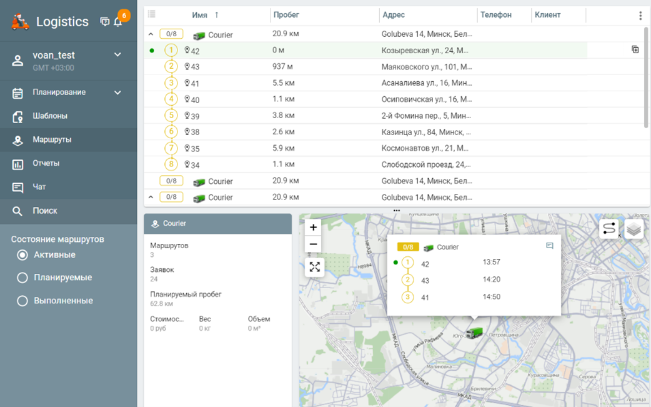Select the Планируемые route state
651x407 pixels.
pos(22,278)
